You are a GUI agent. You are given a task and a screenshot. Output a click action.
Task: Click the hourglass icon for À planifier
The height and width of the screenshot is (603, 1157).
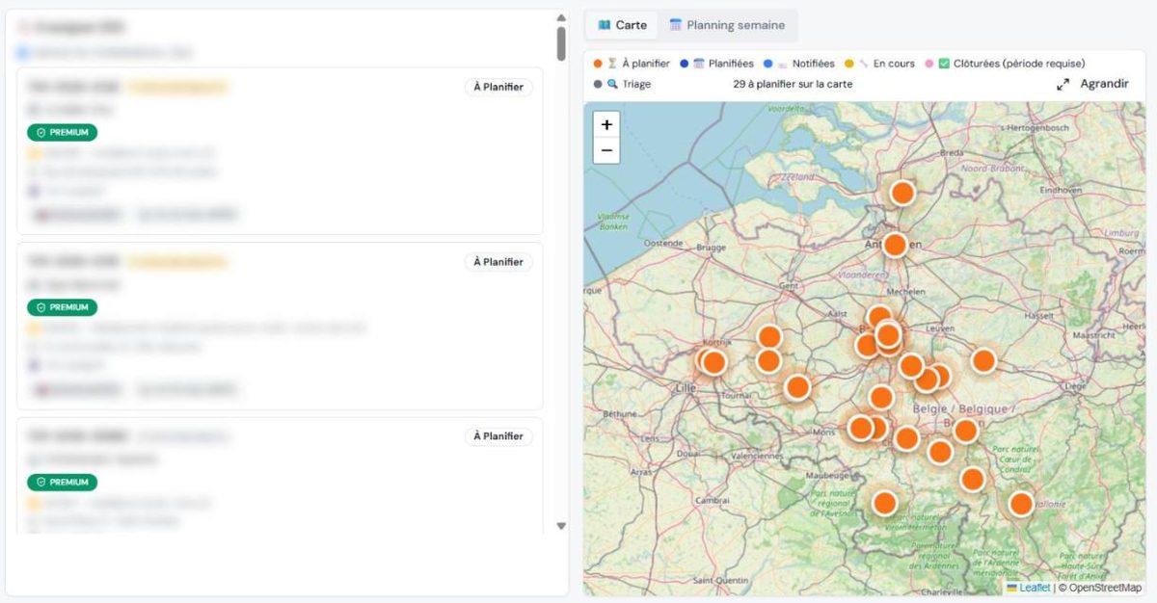coord(612,64)
